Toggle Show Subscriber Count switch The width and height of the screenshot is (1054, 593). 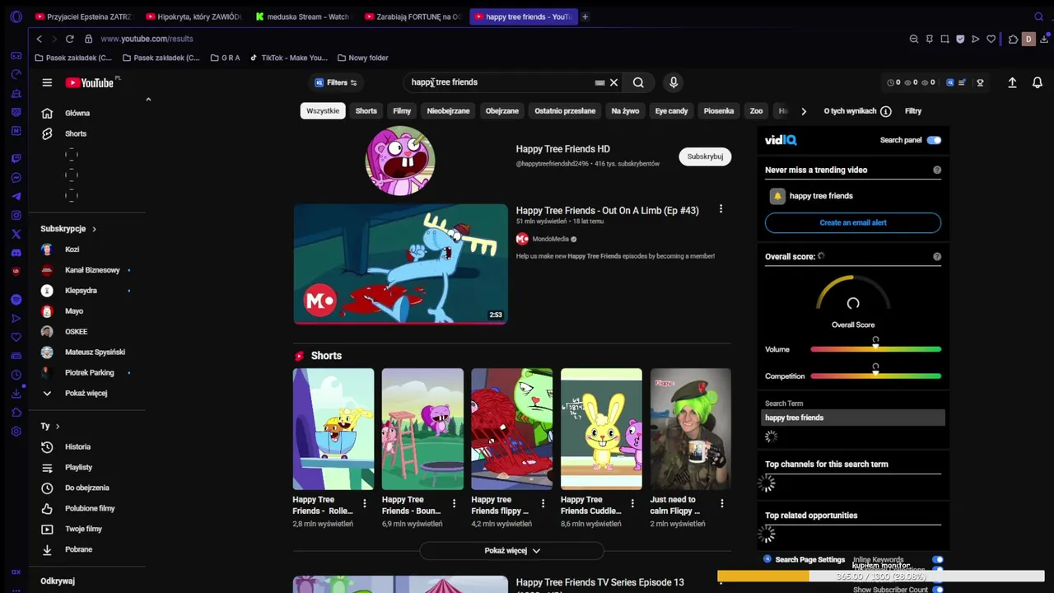point(937,589)
